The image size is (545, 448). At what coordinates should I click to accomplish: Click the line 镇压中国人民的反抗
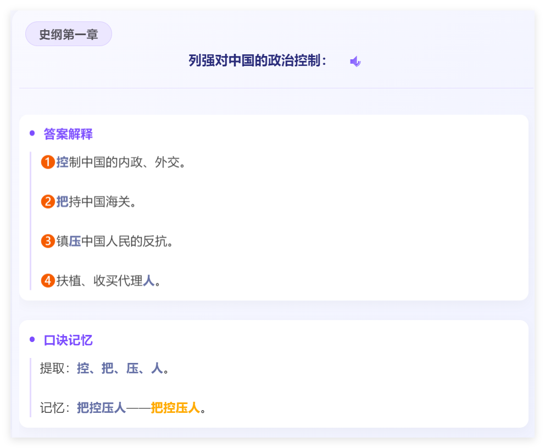pyautogui.click(x=115, y=241)
